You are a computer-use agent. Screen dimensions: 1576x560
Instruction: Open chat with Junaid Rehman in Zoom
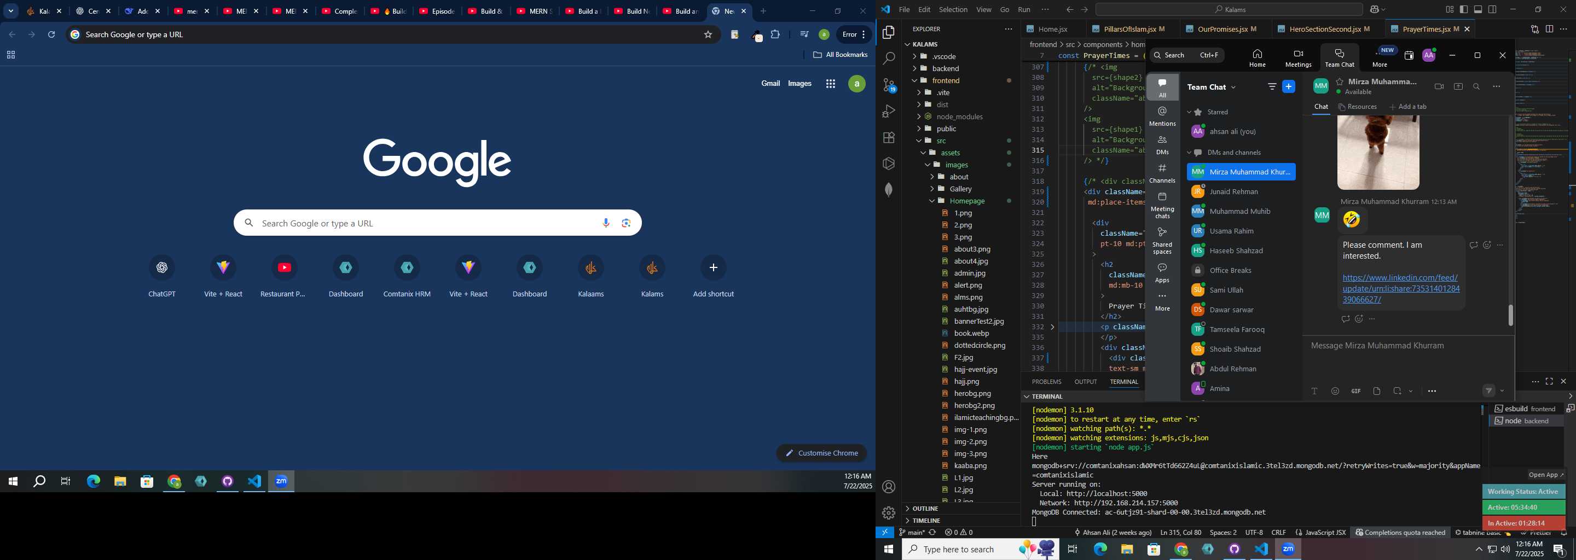click(1242, 192)
